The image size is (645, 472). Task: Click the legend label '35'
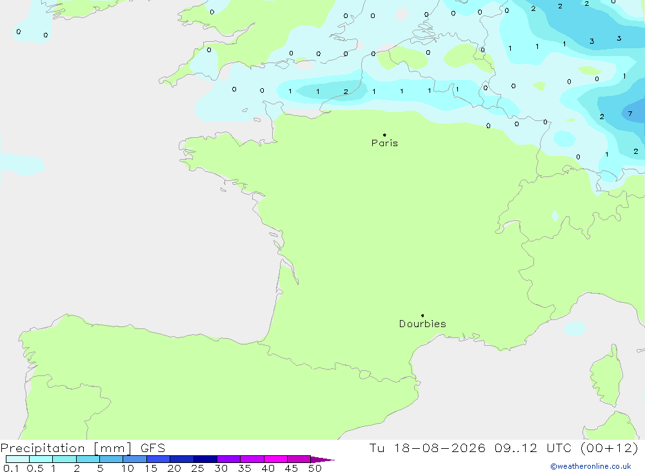pyautogui.click(x=244, y=468)
